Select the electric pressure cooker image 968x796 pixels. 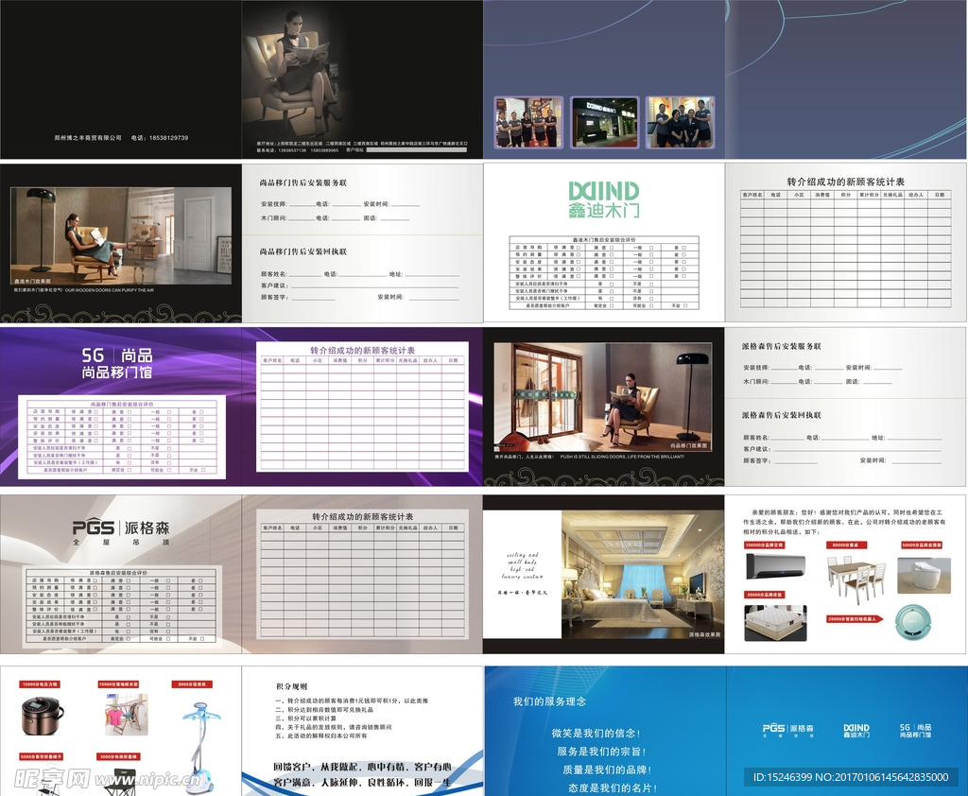pyautogui.click(x=43, y=715)
